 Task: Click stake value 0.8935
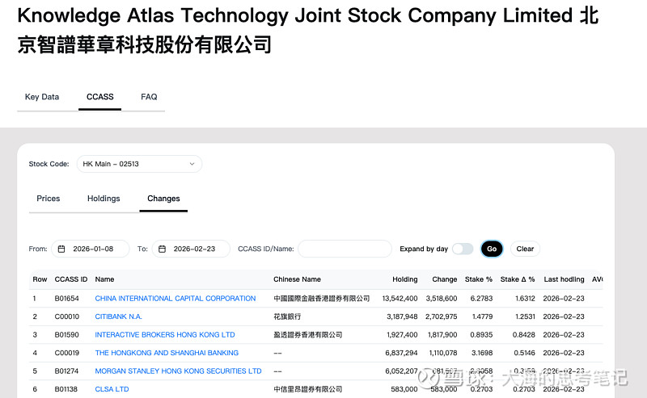point(481,334)
